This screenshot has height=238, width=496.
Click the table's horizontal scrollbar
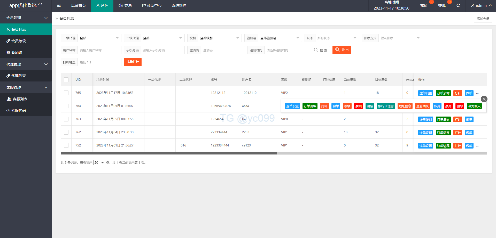coord(168,153)
